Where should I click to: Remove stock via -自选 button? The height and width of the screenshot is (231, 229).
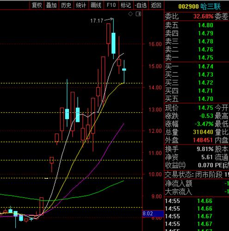point(141,6)
